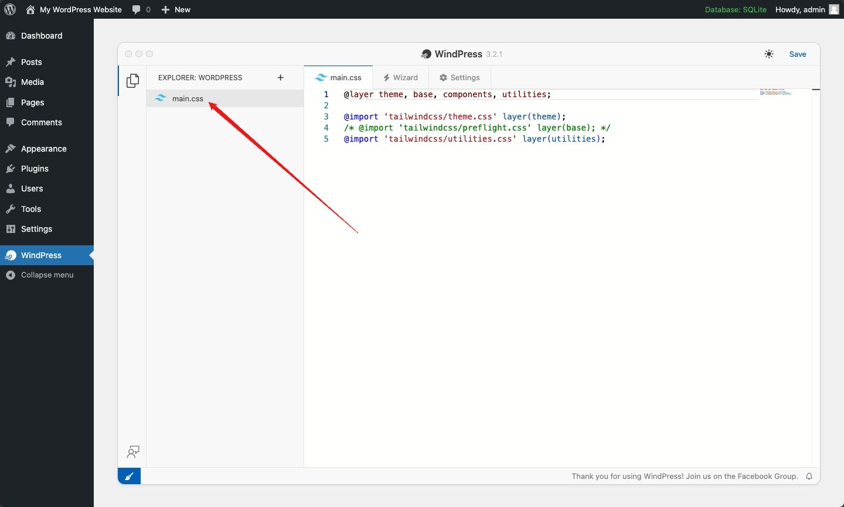Click the Tailwind icon on main.css tab
The image size is (844, 507).
pos(321,77)
